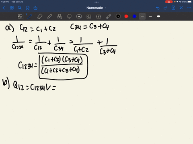Redo the last undone action
This screenshot has width=193, height=144.
pos(166,8)
